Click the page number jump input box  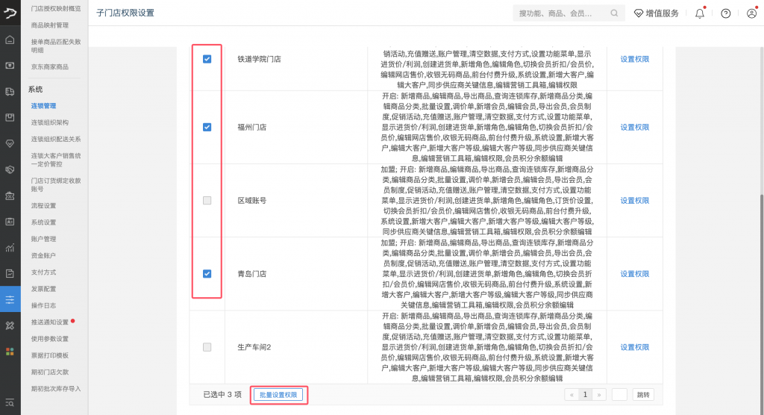point(619,394)
